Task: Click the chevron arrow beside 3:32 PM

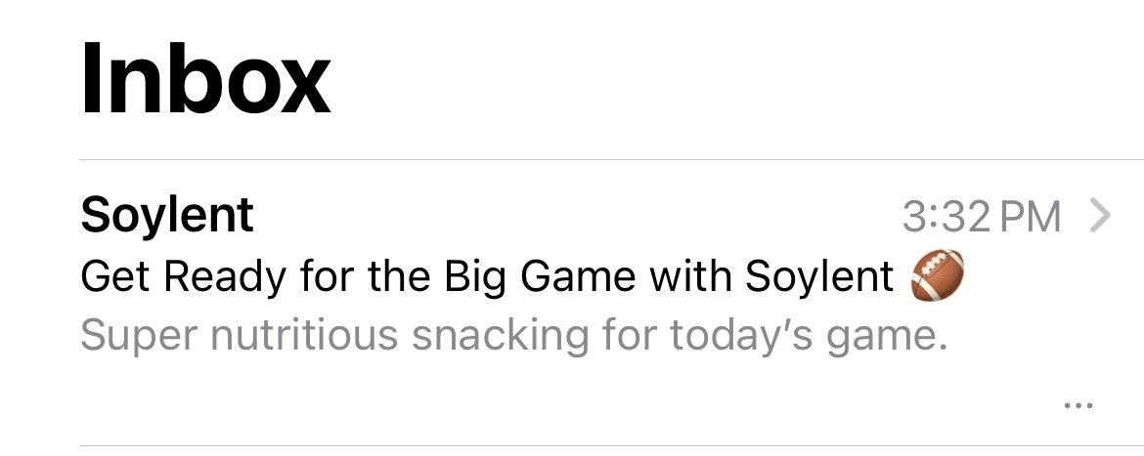Action: pos(1100,216)
